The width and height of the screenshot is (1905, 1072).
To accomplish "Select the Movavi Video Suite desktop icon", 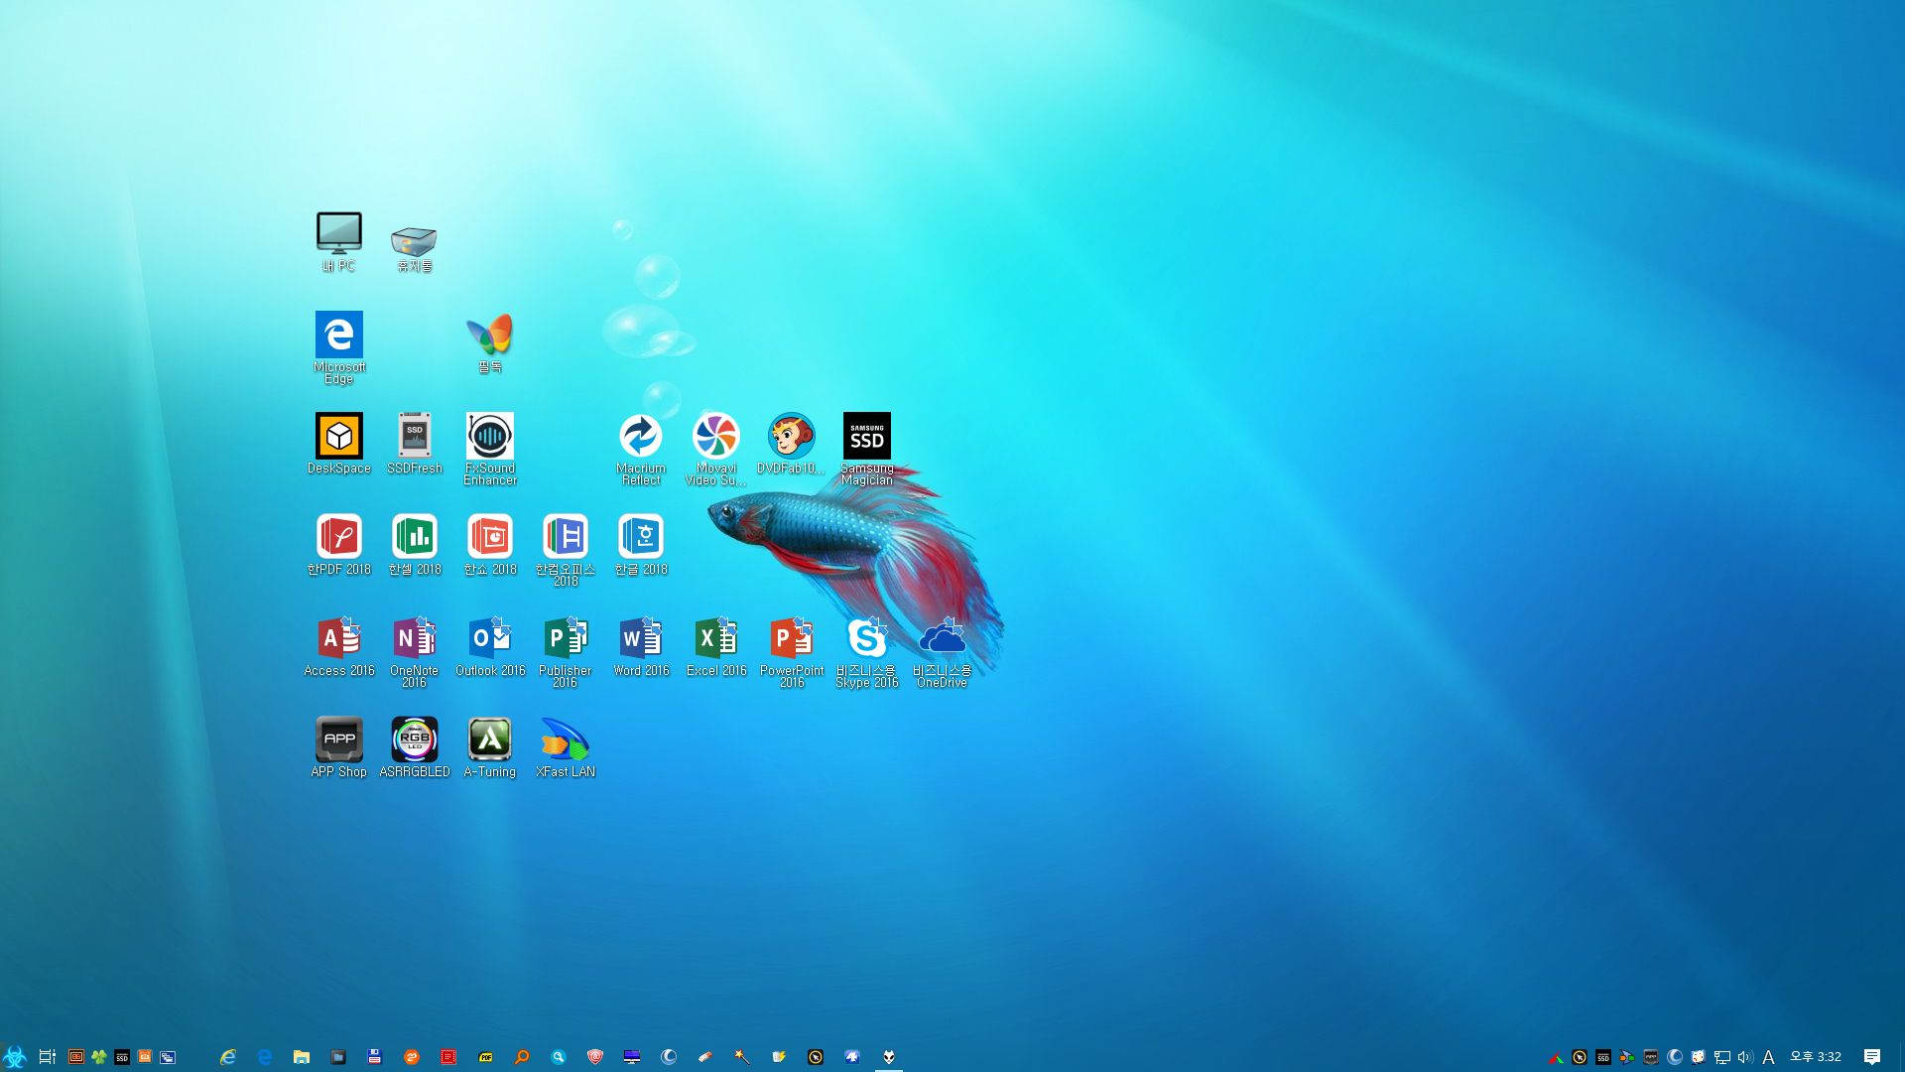I will point(715,449).
